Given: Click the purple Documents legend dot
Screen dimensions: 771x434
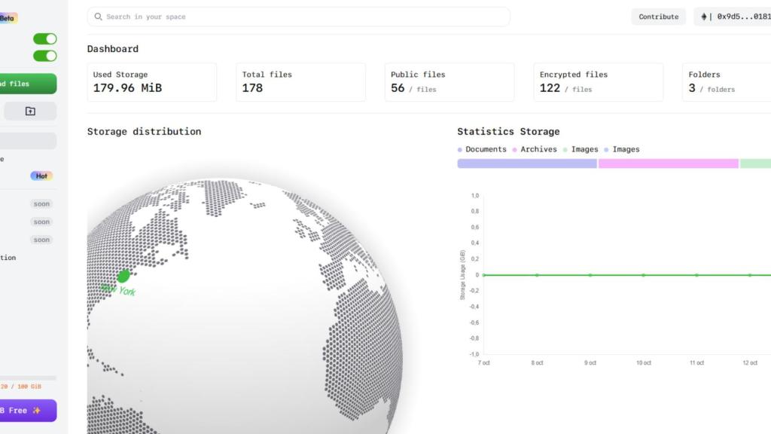Looking at the screenshot, I should (x=460, y=149).
